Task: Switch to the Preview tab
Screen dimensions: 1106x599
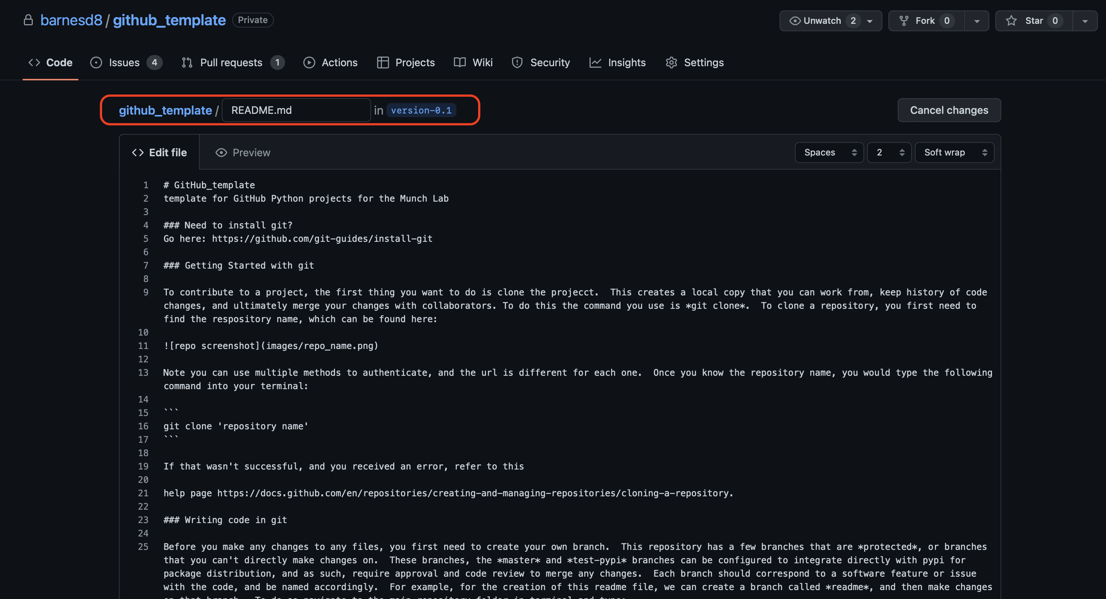Action: [x=243, y=152]
